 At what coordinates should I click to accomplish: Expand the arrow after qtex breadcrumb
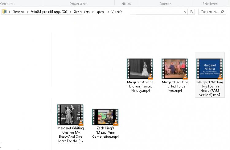tap(108, 12)
